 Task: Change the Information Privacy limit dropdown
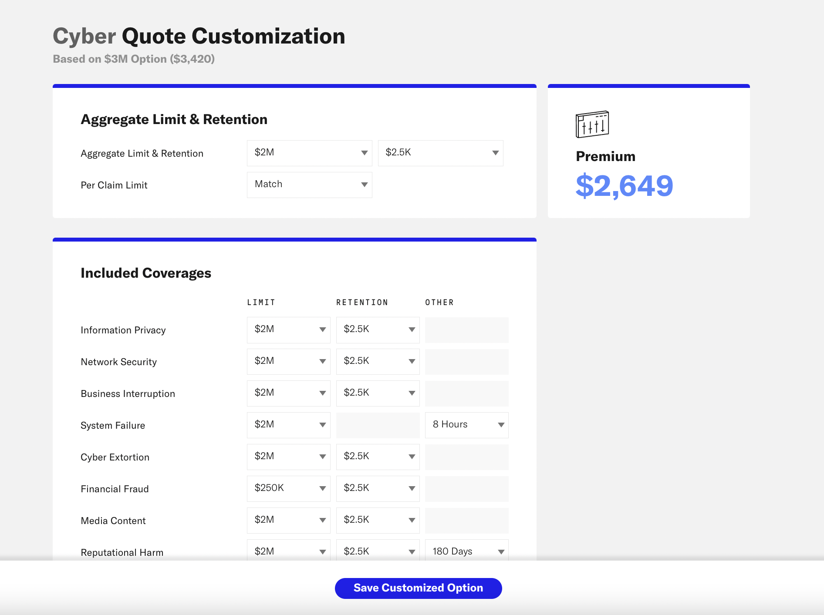pyautogui.click(x=288, y=329)
